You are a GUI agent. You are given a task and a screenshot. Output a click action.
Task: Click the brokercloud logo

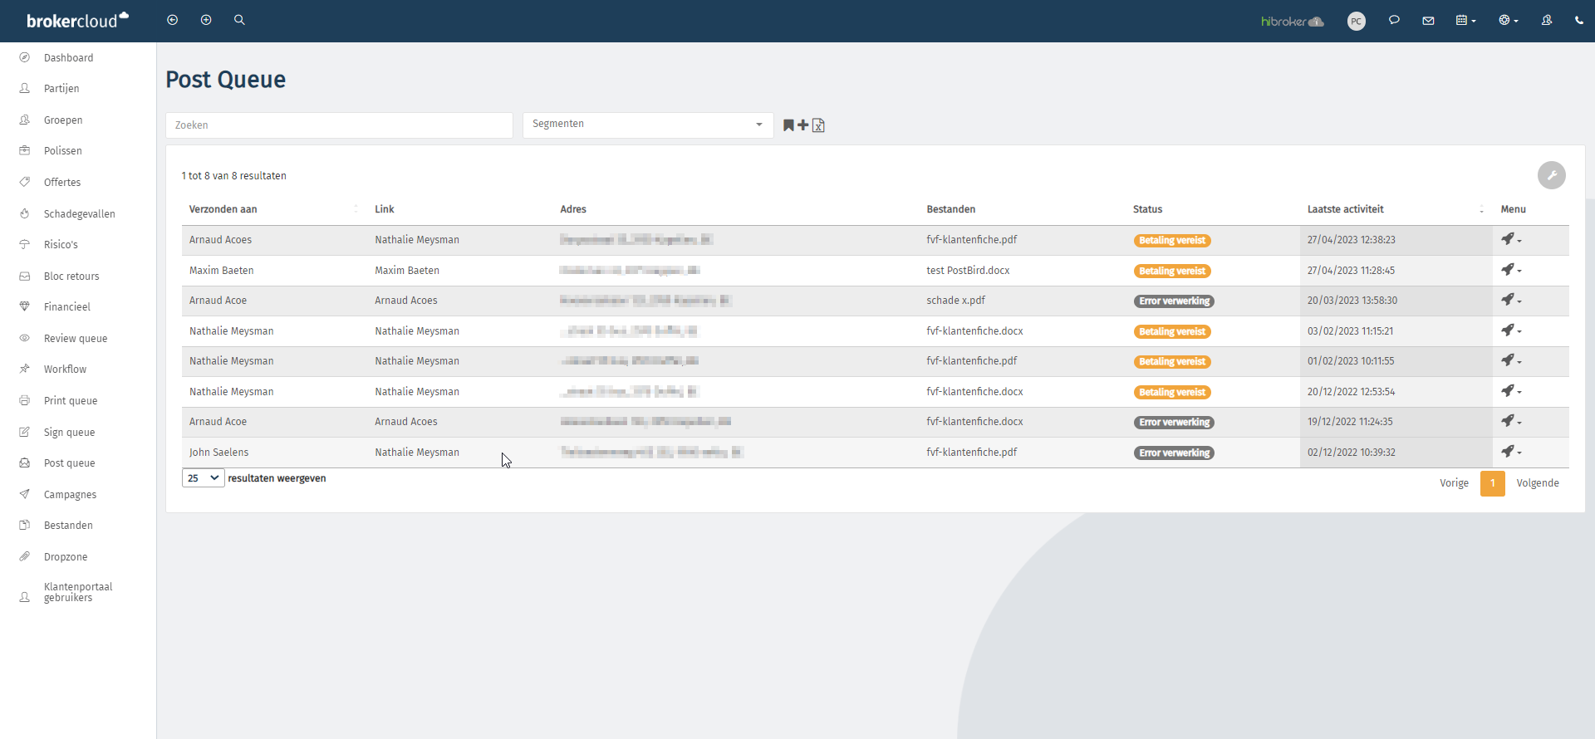(x=77, y=20)
